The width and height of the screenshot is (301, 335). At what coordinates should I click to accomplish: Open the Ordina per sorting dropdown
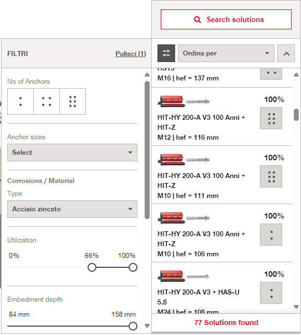(x=226, y=53)
